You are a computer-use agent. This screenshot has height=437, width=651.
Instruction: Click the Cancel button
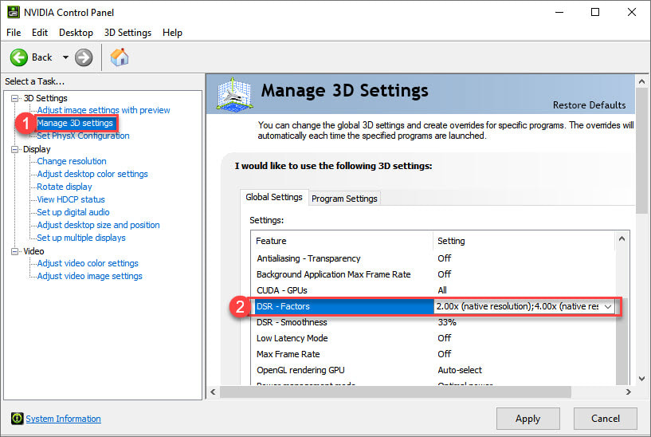pos(606,419)
